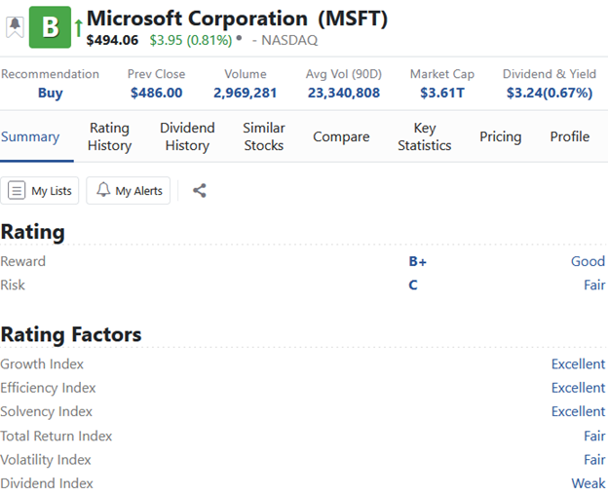Click the Risk grade C

(x=413, y=286)
